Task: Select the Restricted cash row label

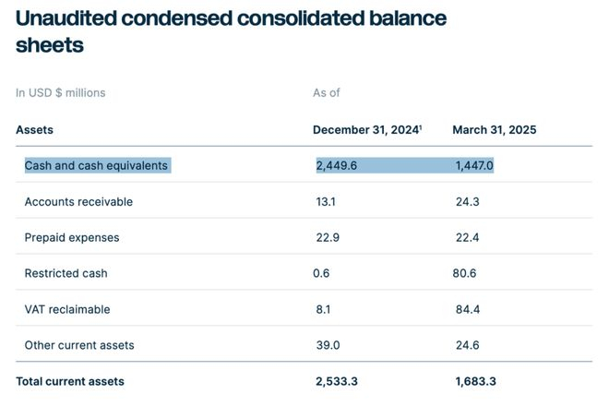Action: pyautogui.click(x=66, y=273)
